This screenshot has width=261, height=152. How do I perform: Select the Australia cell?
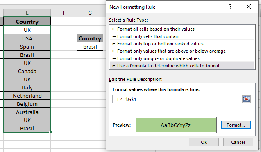(x=27, y=112)
